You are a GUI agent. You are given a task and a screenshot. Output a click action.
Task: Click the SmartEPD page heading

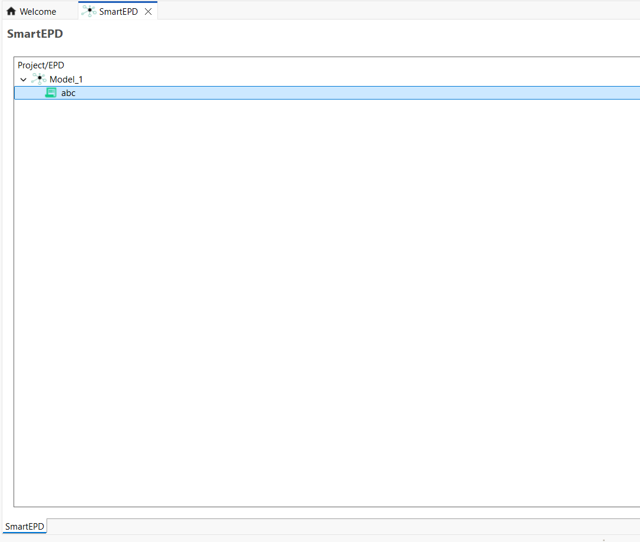[35, 34]
